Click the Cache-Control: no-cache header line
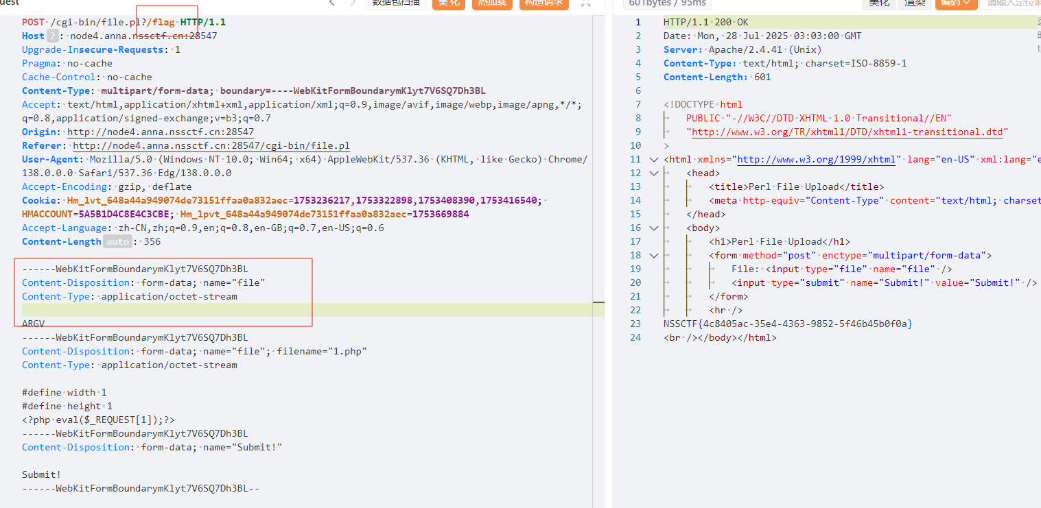This screenshot has width=1041, height=508. click(x=87, y=77)
